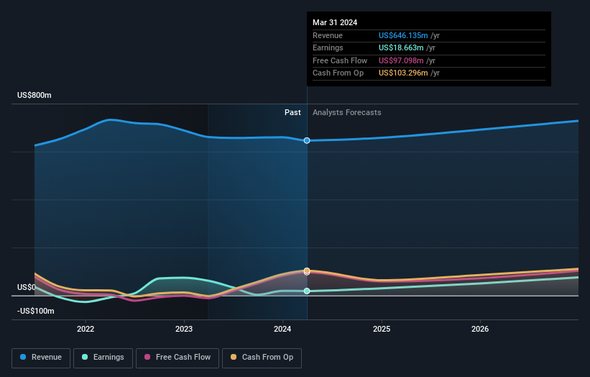The height and width of the screenshot is (377, 590).
Task: Click the teal Earnings data point marker
Action: [x=307, y=291]
